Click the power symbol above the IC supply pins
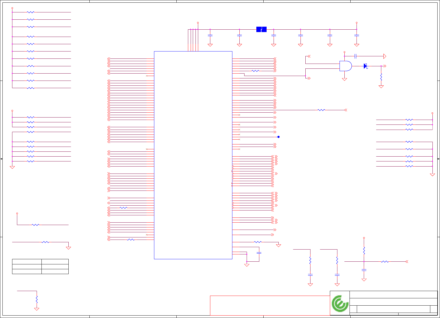440x318 pixels. coord(198,23)
